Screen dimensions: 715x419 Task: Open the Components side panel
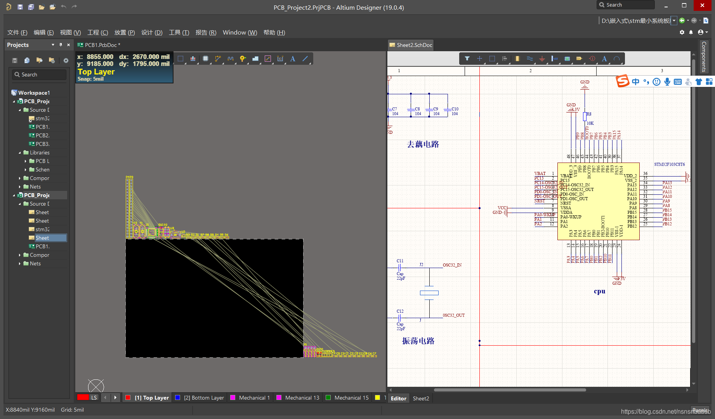704,57
